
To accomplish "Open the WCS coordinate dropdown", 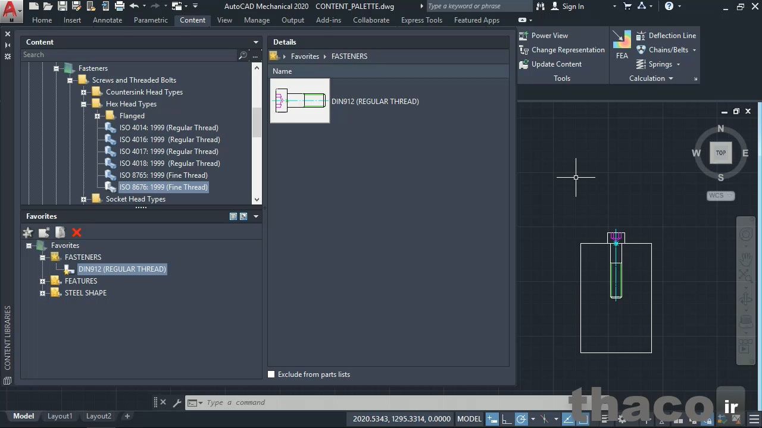I will pyautogui.click(x=721, y=196).
